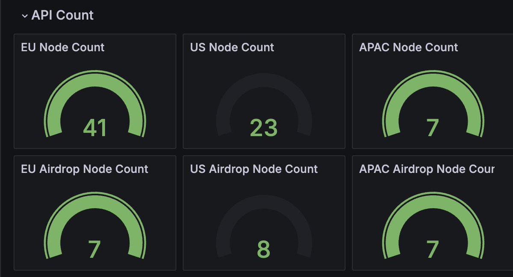The height and width of the screenshot is (277, 513).
Task: Click the APAC Node Count green gauge arc
Action: (433, 80)
